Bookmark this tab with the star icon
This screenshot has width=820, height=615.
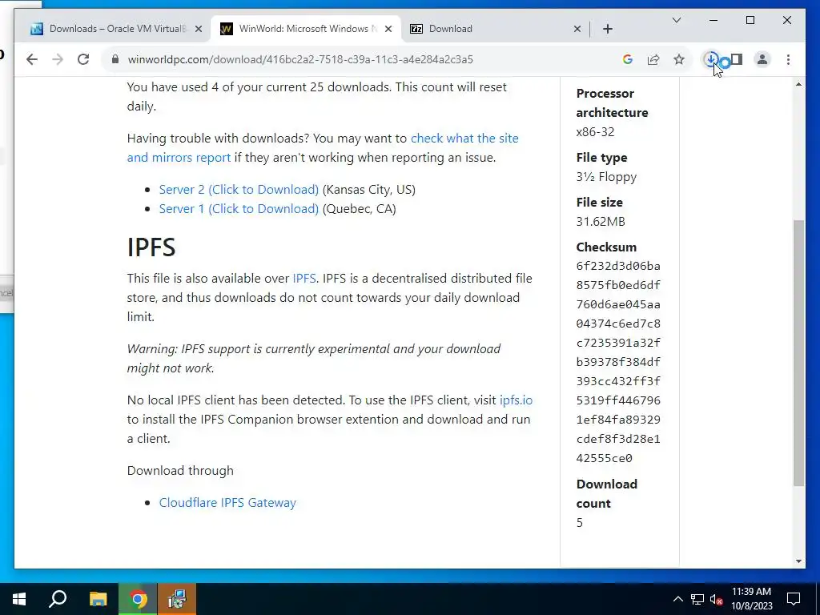pyautogui.click(x=679, y=59)
